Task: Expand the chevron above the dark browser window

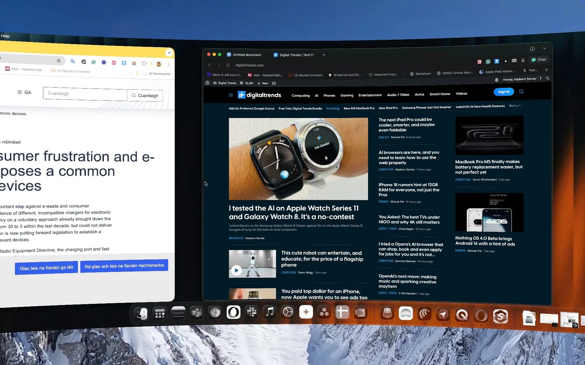Action: (x=544, y=48)
